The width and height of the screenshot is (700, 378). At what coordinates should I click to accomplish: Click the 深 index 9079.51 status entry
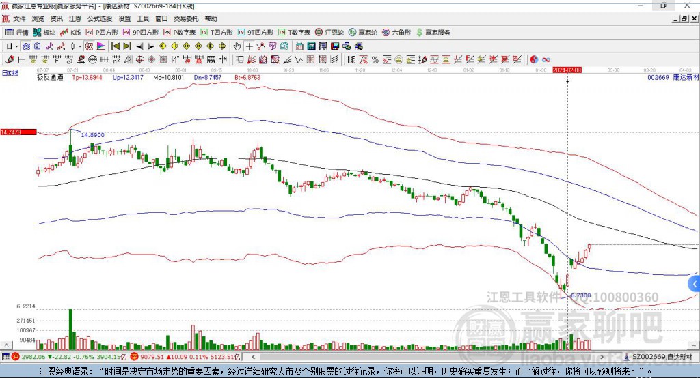[186, 357]
